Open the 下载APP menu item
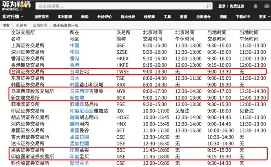The width and height of the screenshot is (271, 167). point(243,17)
